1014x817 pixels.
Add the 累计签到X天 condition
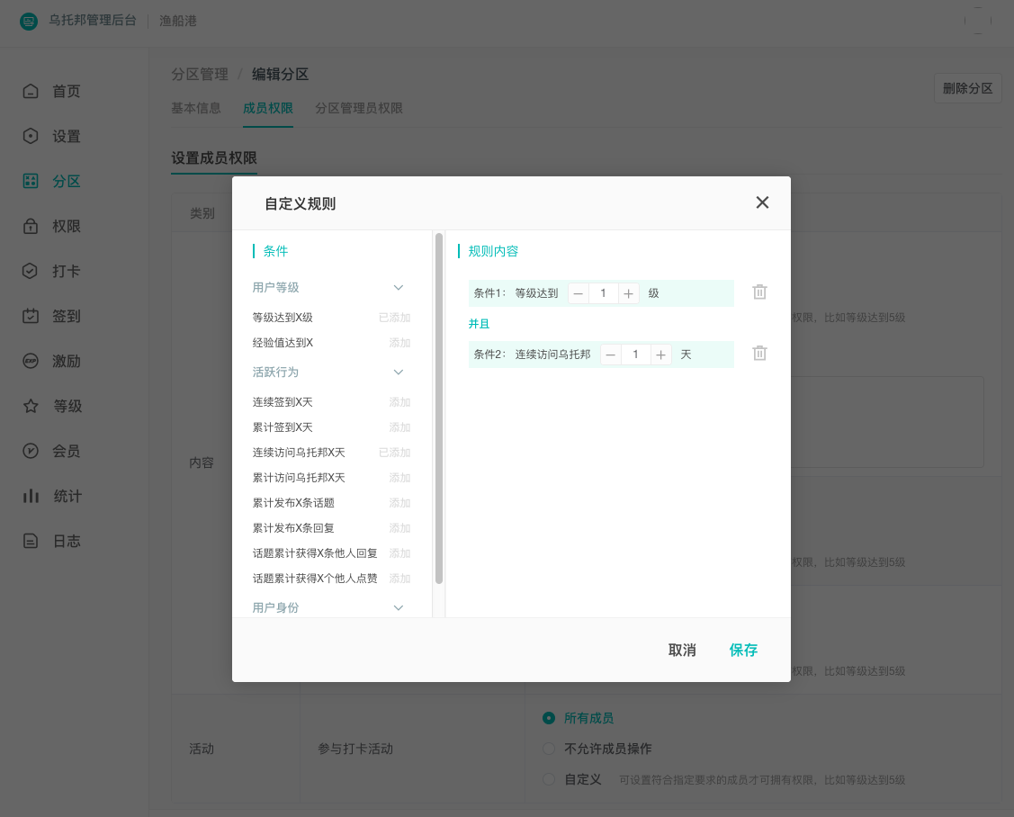pyautogui.click(x=399, y=427)
